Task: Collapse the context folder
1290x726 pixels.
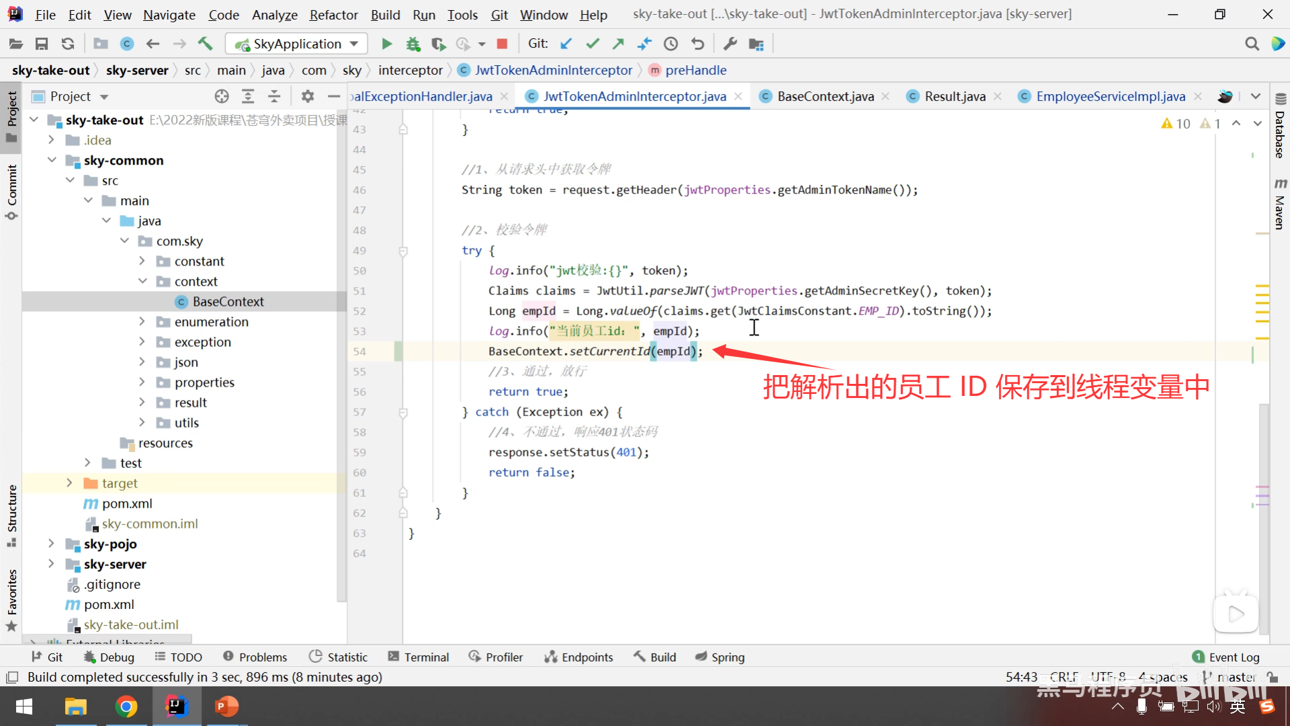Action: [x=142, y=281]
